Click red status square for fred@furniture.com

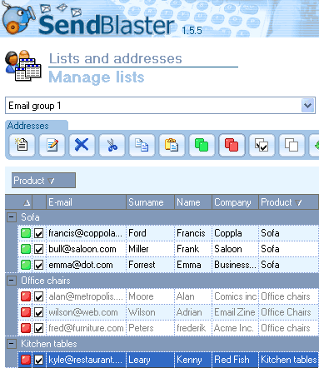(26, 328)
